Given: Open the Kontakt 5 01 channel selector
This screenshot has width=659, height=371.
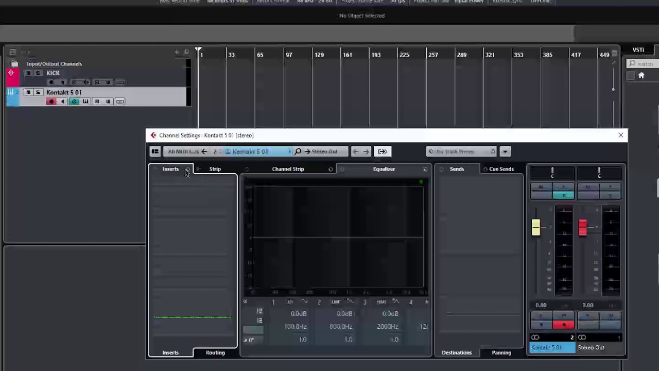Looking at the screenshot, I should click(258, 151).
